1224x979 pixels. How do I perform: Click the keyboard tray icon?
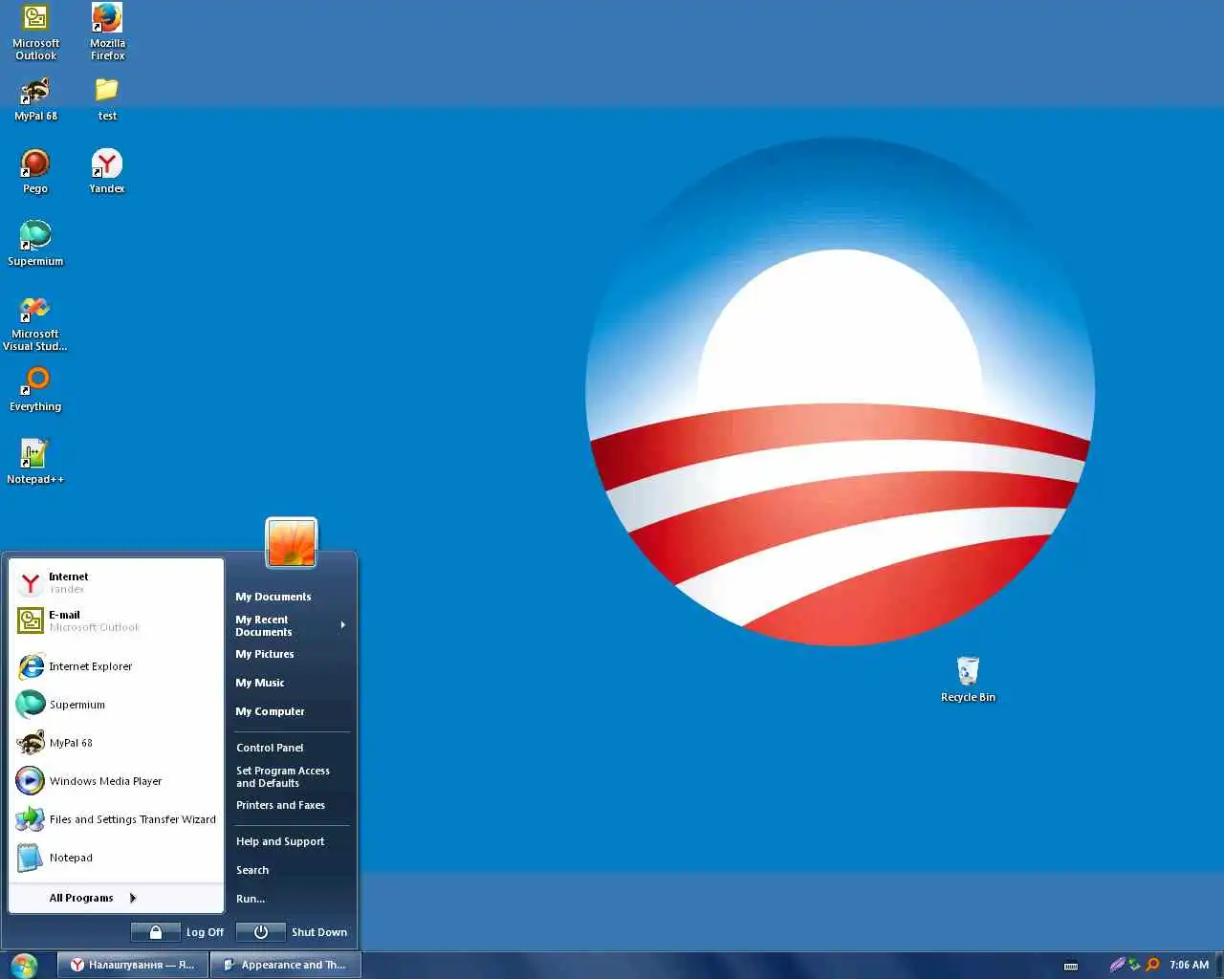tap(1071, 966)
